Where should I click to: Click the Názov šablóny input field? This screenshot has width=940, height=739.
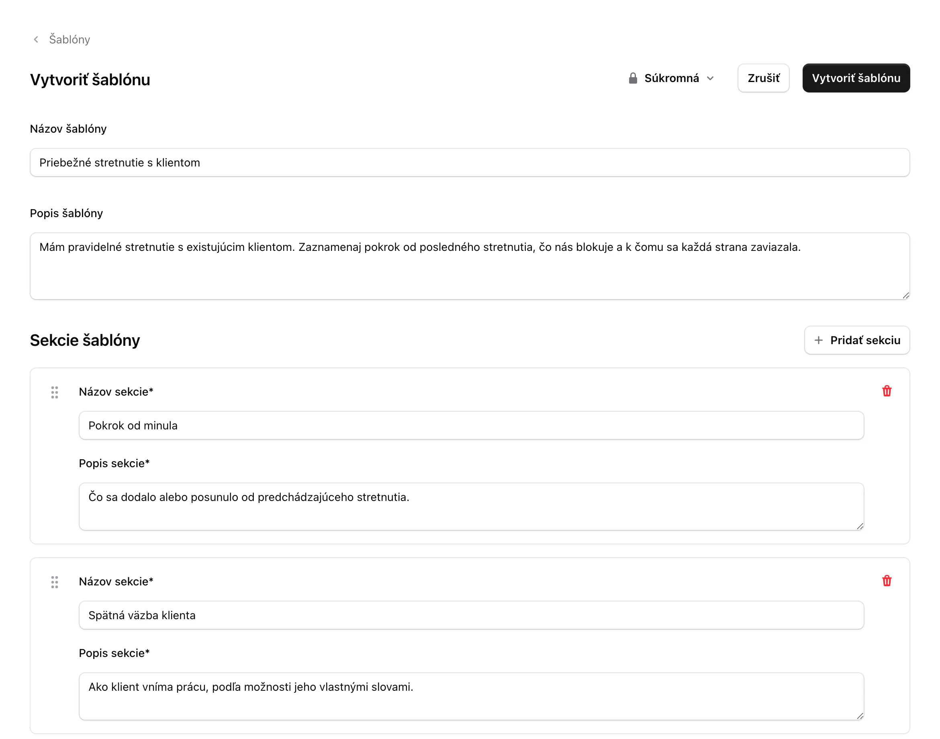[x=470, y=163]
